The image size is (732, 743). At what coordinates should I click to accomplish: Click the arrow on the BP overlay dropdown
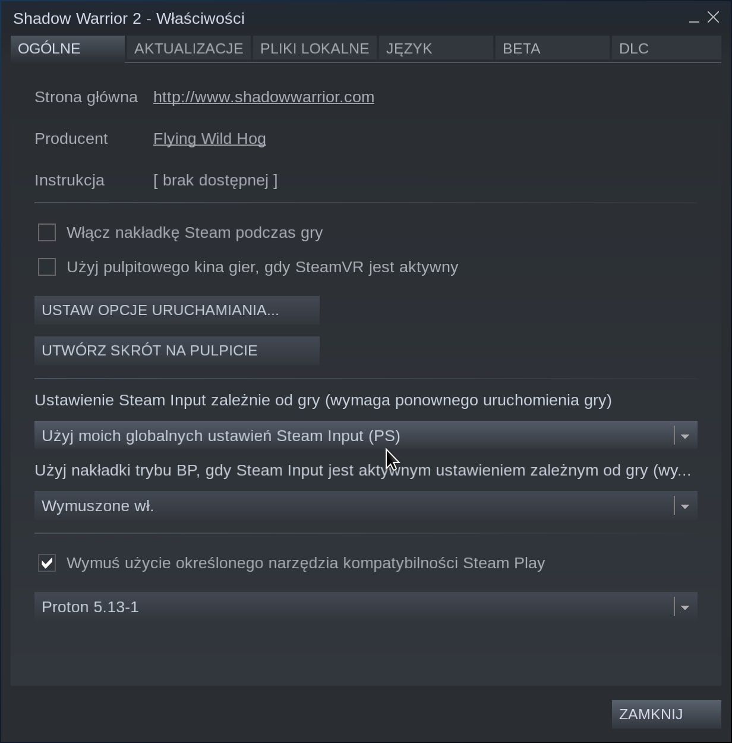coord(685,506)
